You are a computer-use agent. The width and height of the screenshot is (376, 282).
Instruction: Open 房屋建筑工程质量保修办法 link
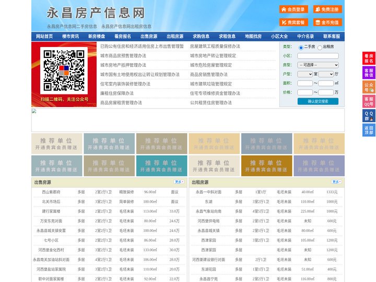point(215,46)
